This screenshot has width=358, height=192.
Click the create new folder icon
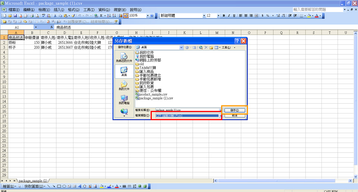coord(211,48)
